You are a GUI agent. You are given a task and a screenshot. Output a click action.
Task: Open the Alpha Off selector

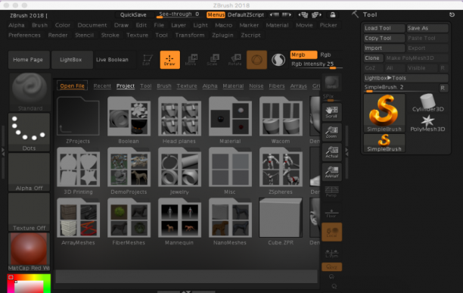[x=30, y=172]
